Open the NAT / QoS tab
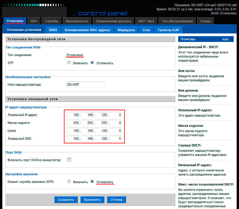The width and height of the screenshot is (239, 209). point(146,21)
